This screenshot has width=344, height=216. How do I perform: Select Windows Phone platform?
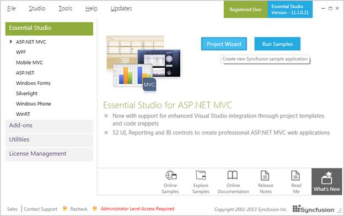pos(33,104)
